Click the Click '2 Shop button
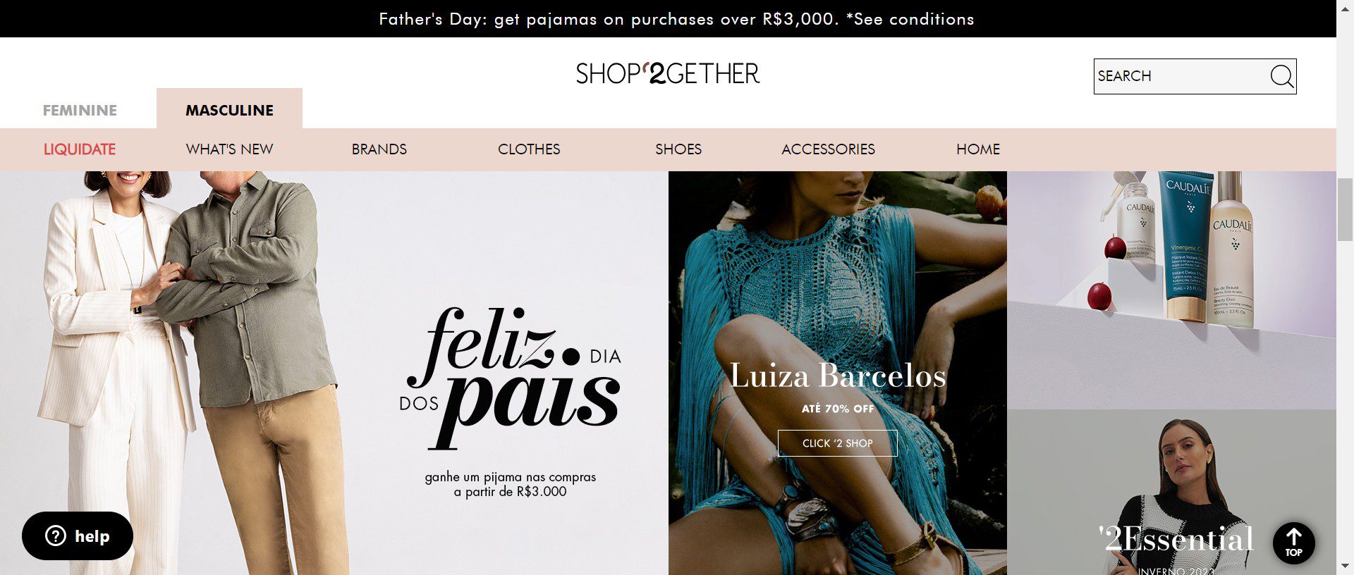Screen dimensions: 1354x575 point(838,443)
